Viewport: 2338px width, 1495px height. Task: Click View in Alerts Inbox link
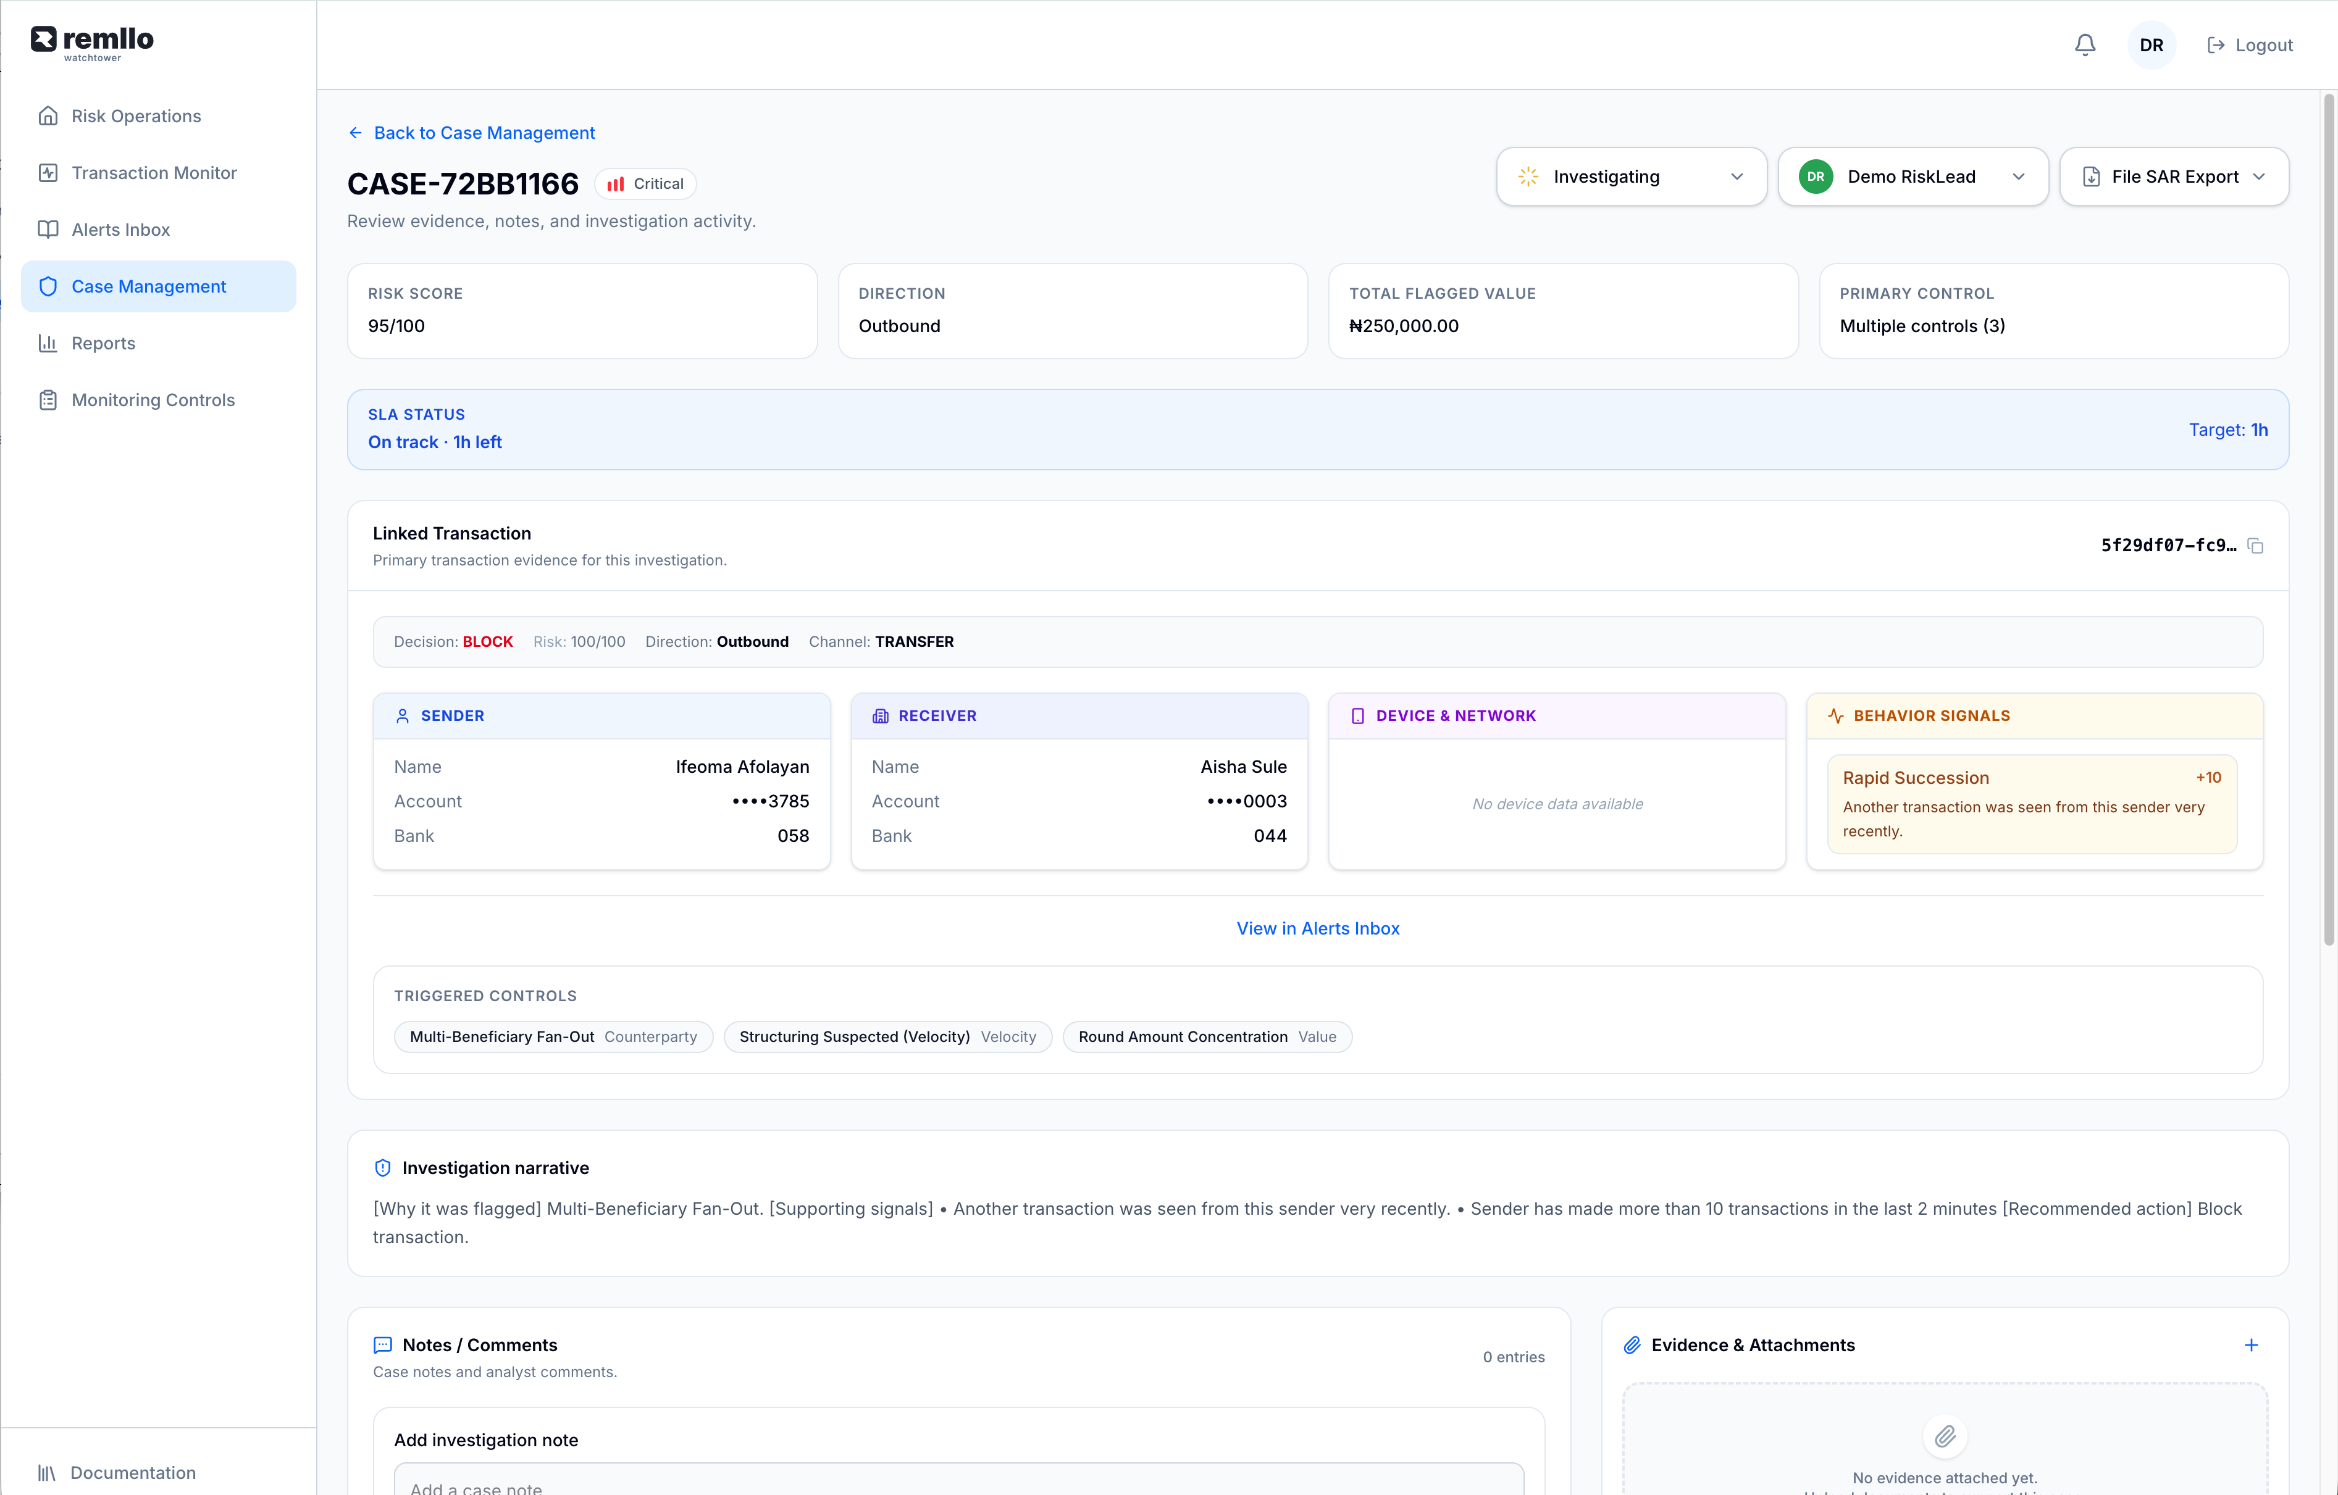click(x=1318, y=928)
